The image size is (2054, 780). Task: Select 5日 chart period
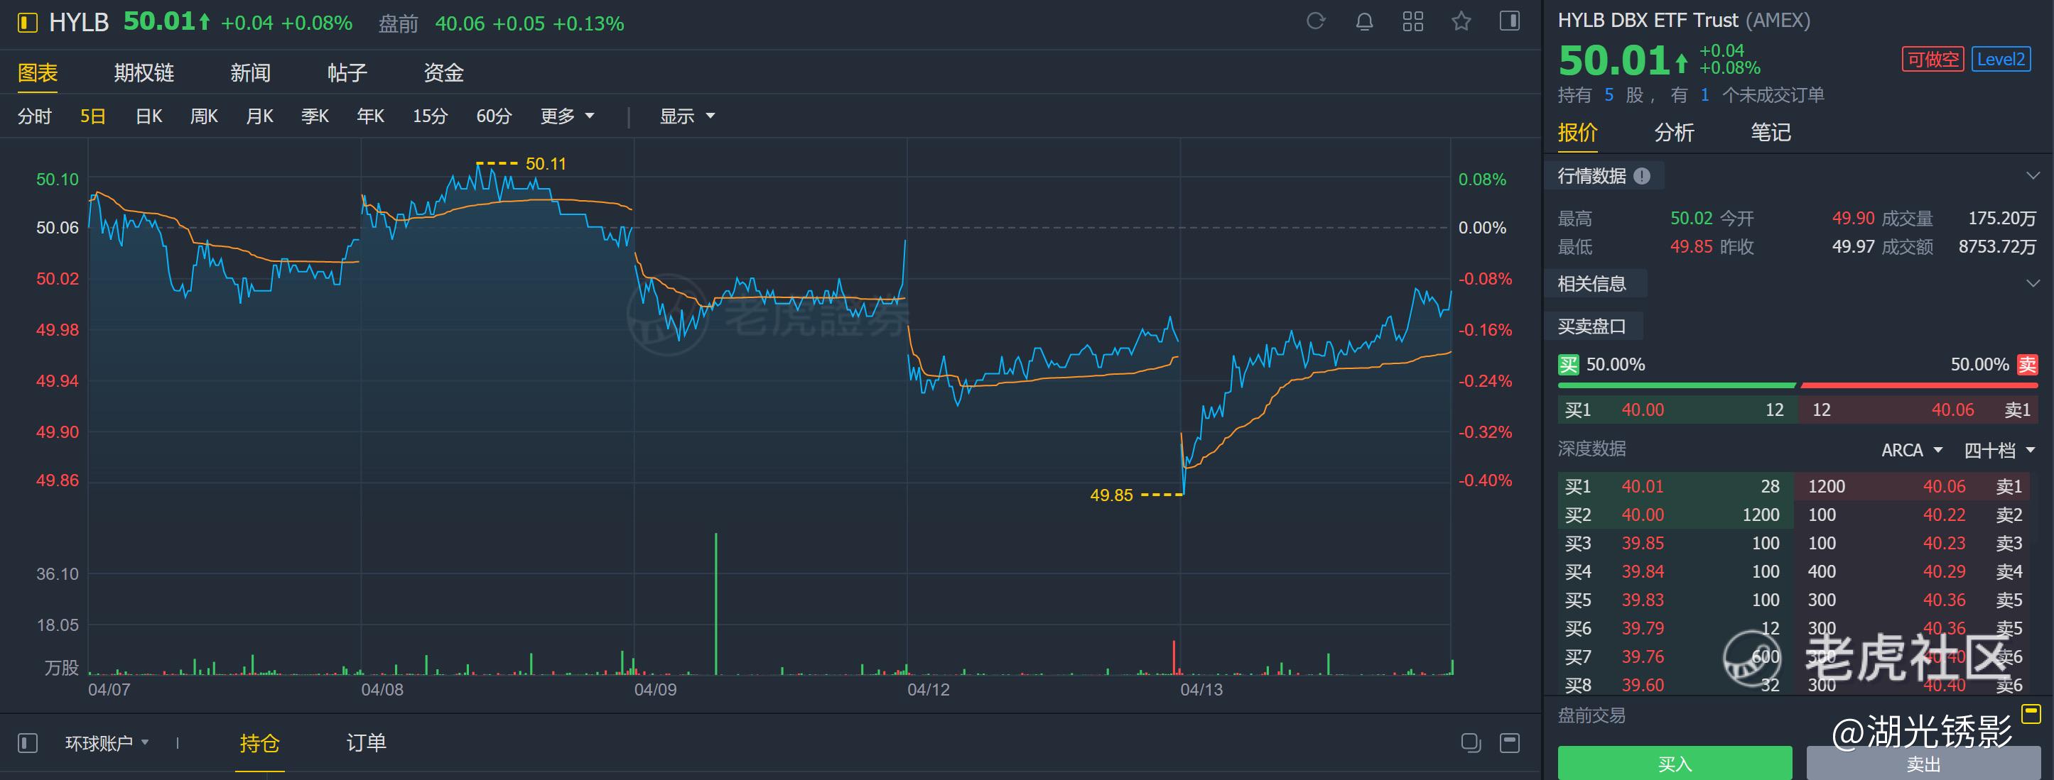(92, 116)
